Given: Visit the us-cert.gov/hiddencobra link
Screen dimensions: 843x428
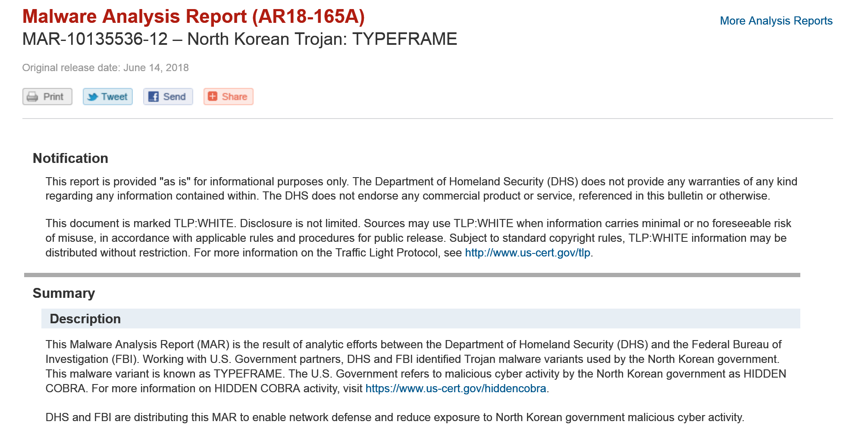Looking at the screenshot, I should coord(455,388).
